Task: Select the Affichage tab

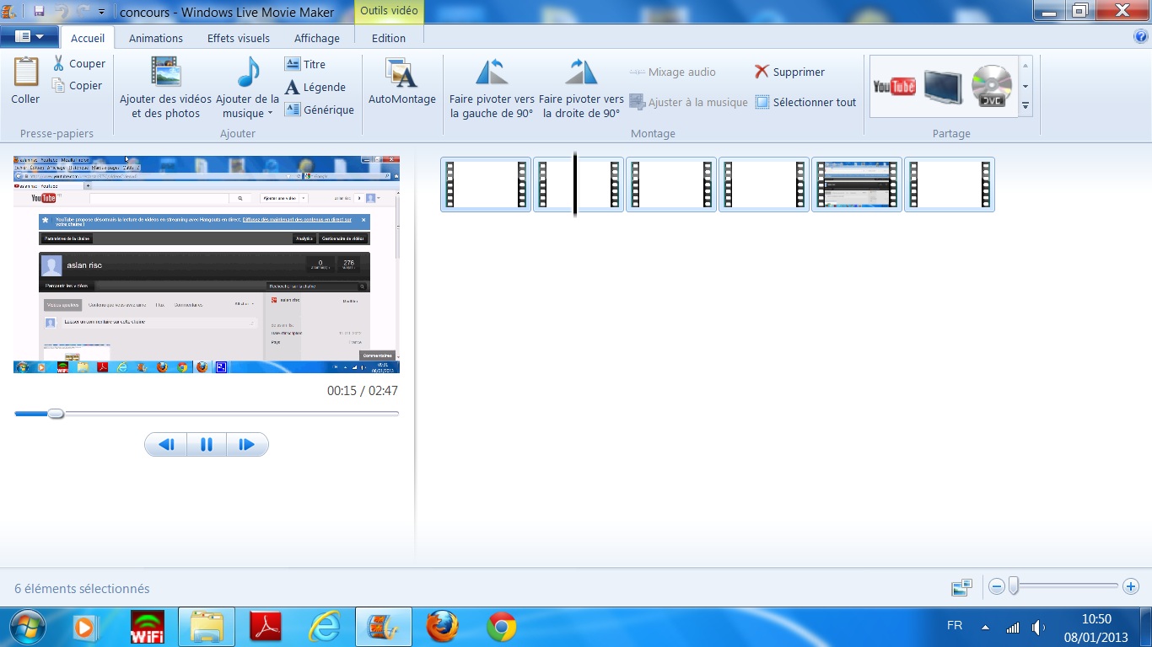Action: point(317,38)
